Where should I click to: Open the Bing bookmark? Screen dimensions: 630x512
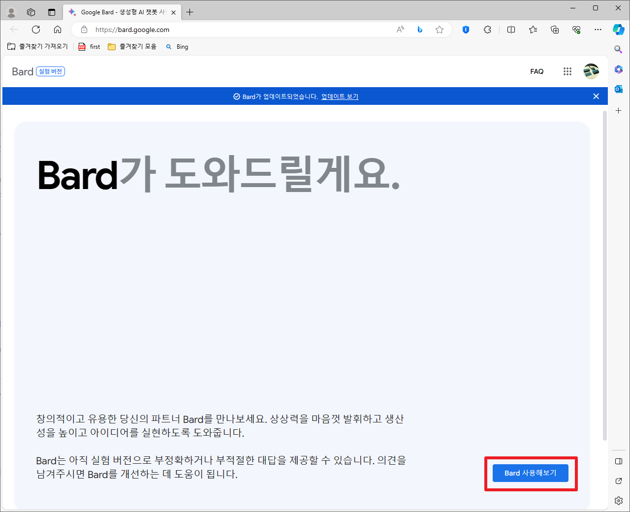click(177, 46)
